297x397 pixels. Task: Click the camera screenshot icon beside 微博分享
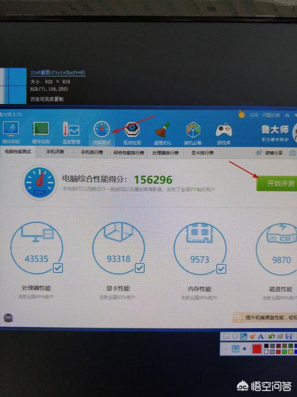292,153
